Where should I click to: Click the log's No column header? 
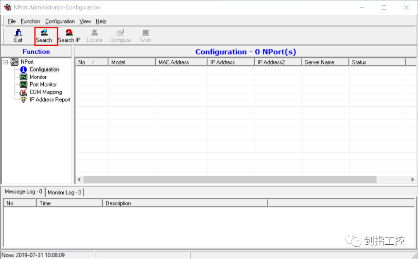click(20, 203)
